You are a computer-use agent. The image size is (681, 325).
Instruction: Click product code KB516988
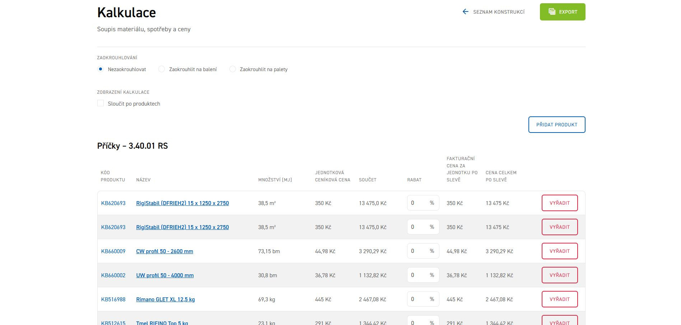(113, 300)
